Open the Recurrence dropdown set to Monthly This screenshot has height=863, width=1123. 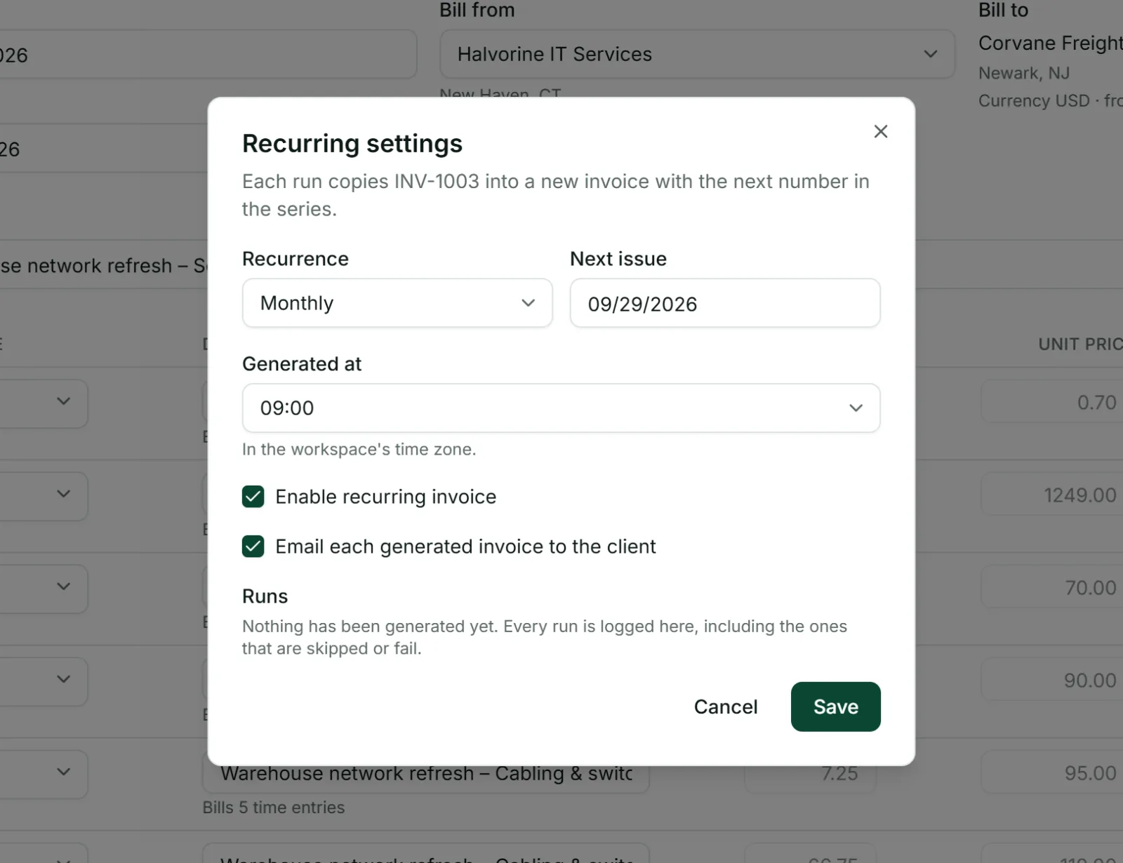click(x=397, y=303)
